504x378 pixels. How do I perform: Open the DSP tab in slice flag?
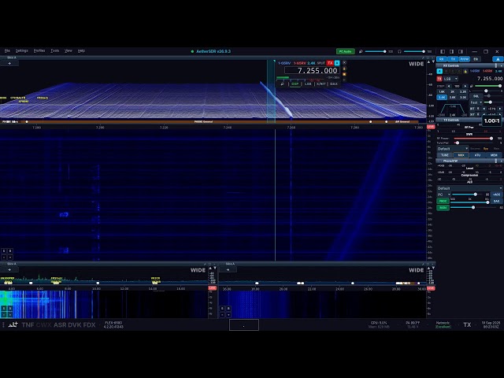[295, 84]
